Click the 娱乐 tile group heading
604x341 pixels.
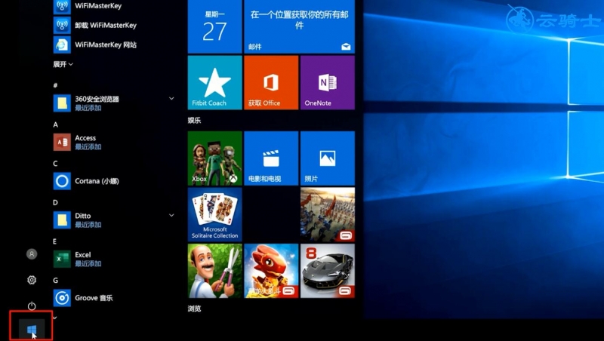(x=194, y=121)
